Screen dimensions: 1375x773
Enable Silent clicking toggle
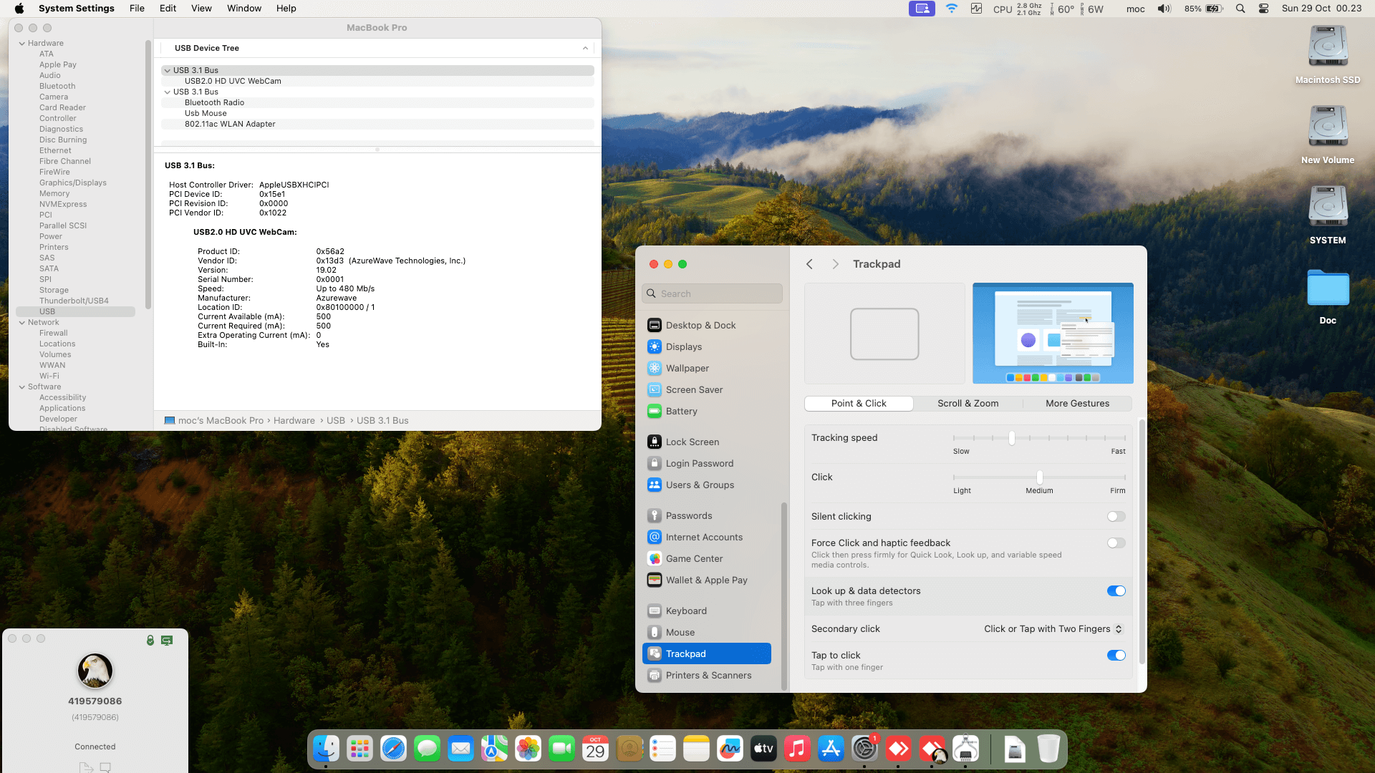tap(1116, 516)
